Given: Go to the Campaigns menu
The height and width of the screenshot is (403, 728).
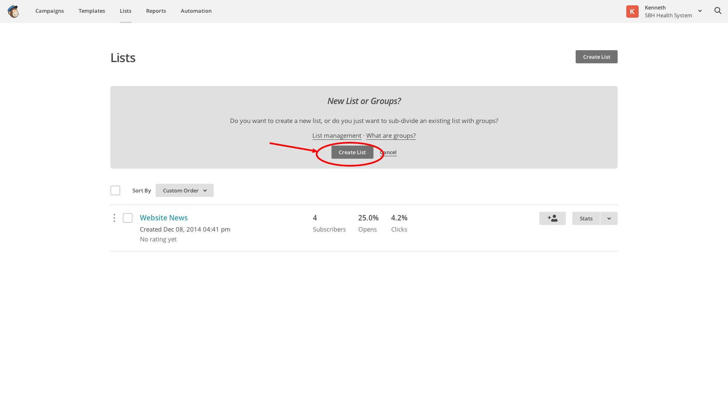Looking at the screenshot, I should (x=49, y=11).
